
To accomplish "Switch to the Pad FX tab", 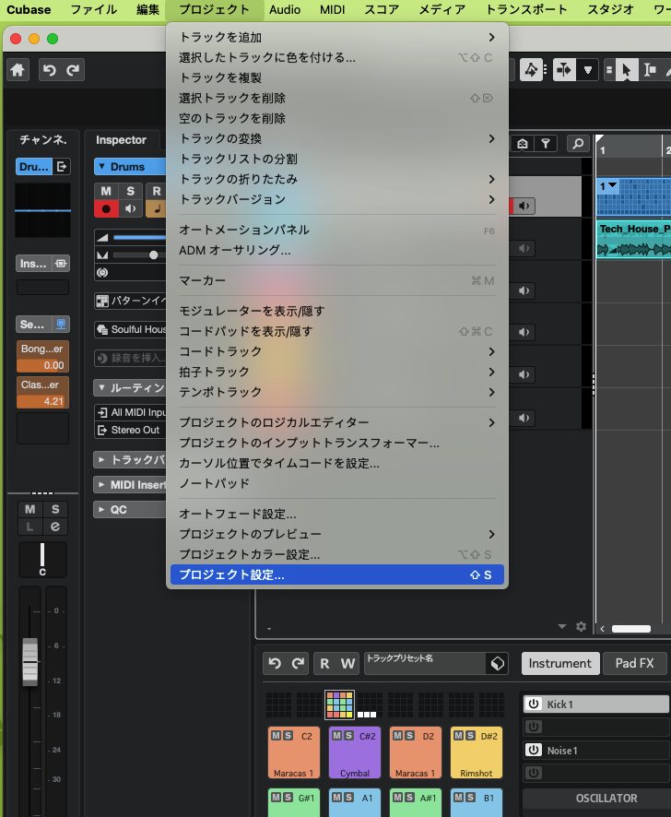I will 634,663.
